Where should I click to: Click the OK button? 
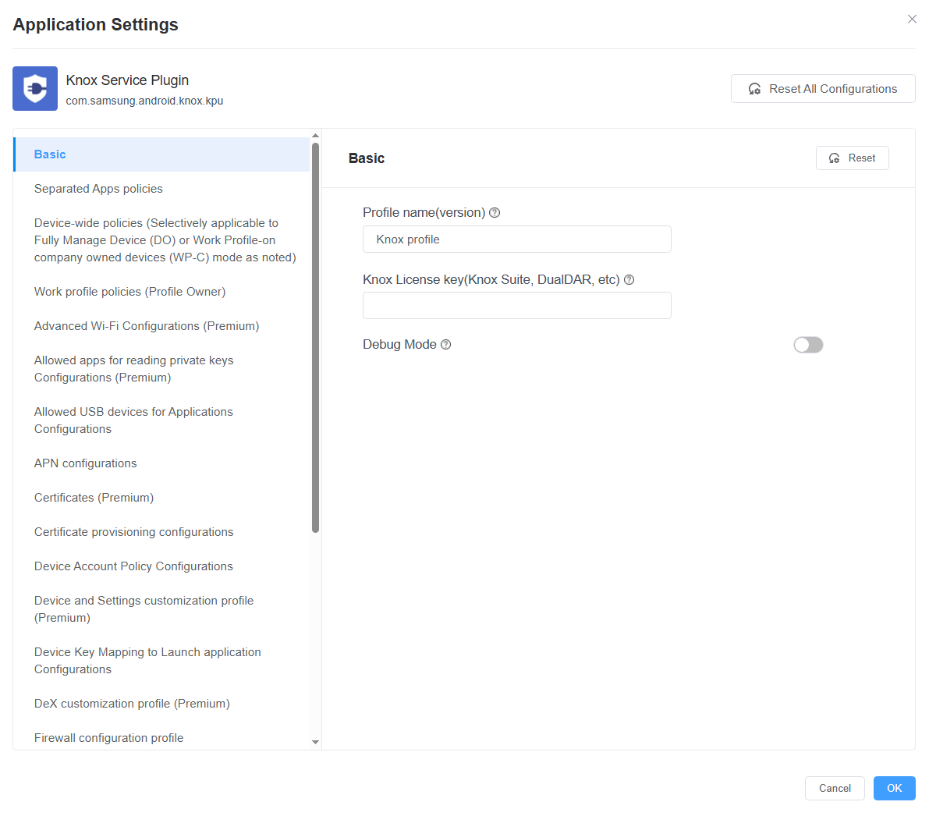[894, 788]
